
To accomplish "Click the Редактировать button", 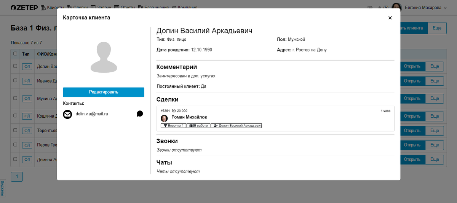I will (x=104, y=92).
